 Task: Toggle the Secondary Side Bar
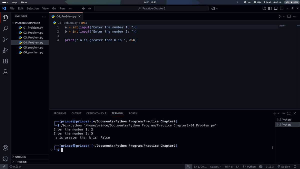(282, 8)
